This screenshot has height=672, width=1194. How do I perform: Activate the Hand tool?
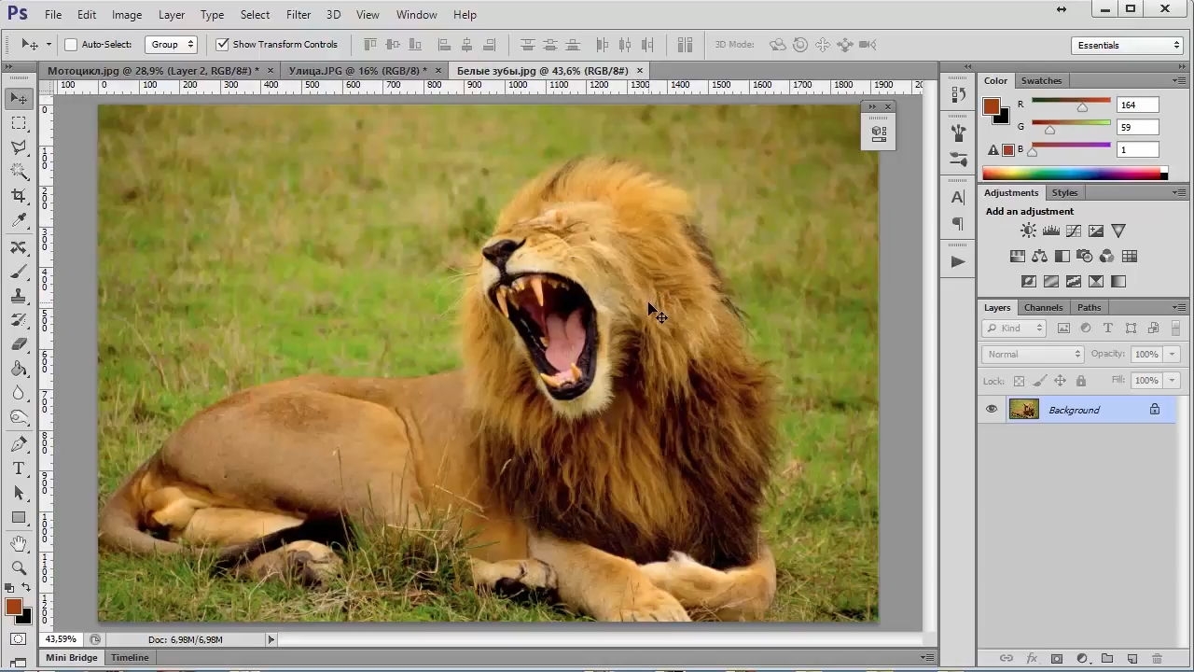click(19, 543)
